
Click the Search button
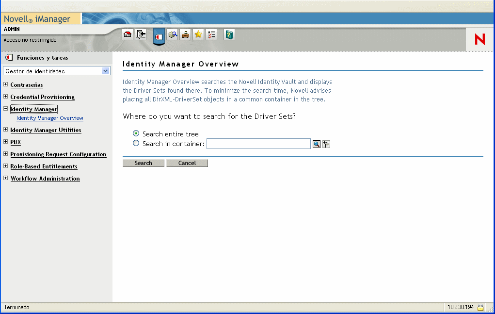point(144,163)
